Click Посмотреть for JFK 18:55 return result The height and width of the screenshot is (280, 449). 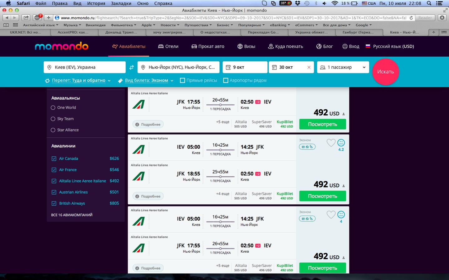[323, 196]
